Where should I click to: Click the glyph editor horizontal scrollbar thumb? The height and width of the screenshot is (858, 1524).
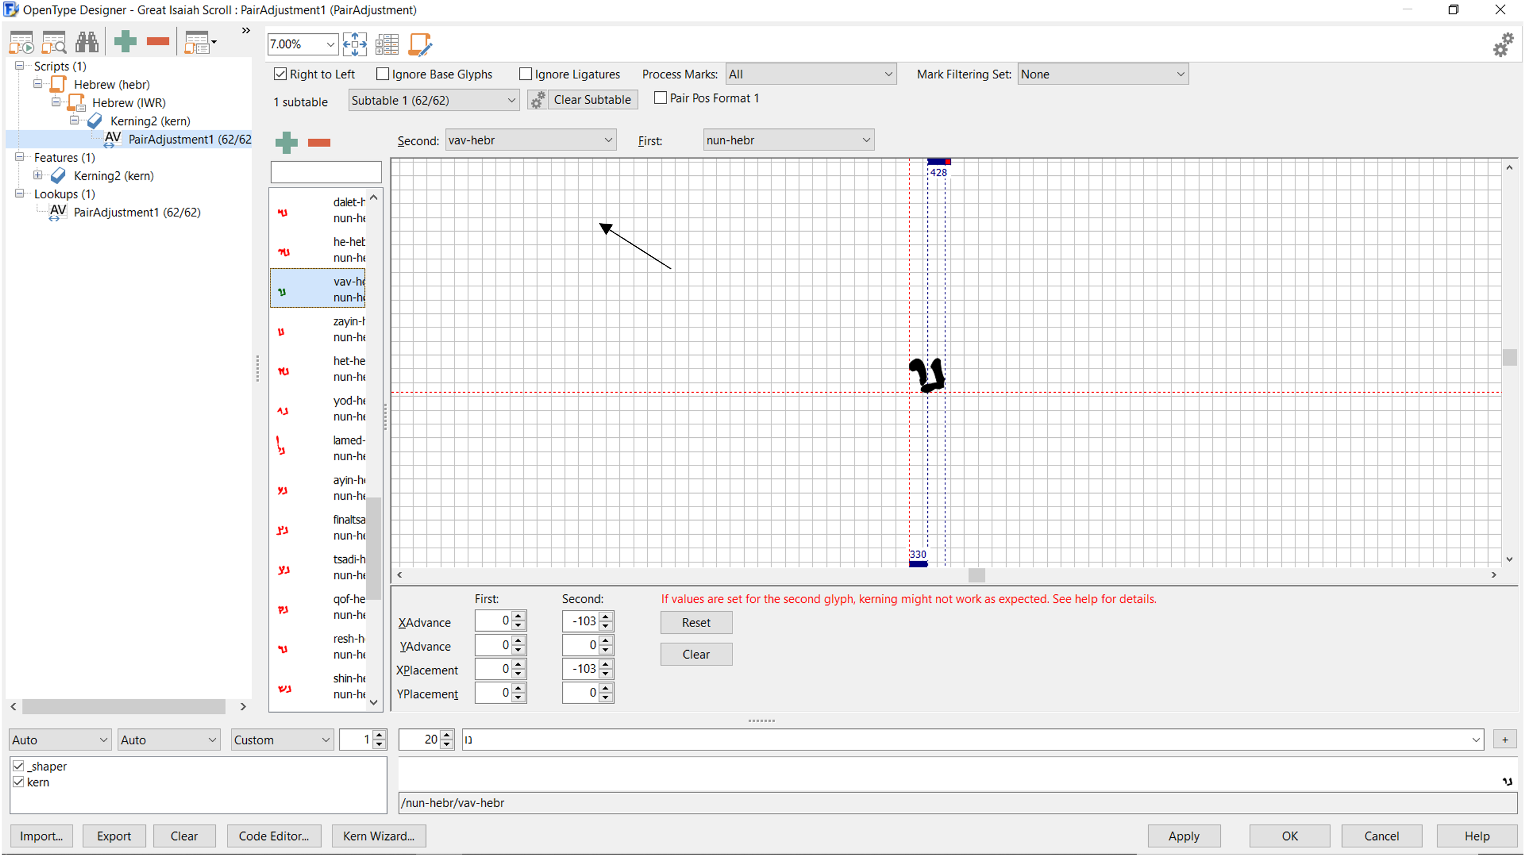coord(976,575)
